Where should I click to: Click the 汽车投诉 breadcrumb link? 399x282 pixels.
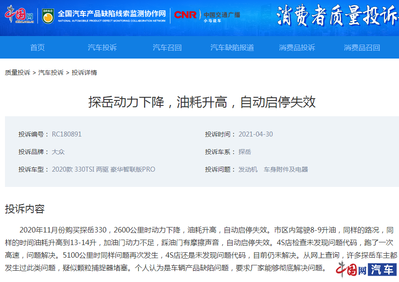(x=51, y=73)
